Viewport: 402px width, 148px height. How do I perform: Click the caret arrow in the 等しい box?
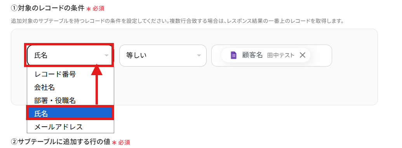199,55
